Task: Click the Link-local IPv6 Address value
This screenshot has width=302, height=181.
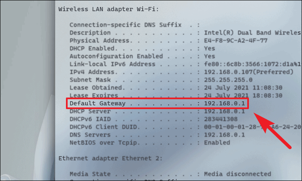Action: coord(253,64)
